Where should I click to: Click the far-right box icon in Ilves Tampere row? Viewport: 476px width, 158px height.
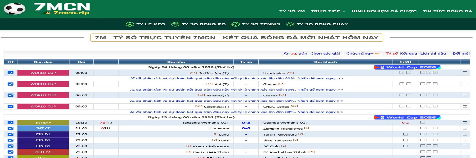465,140
